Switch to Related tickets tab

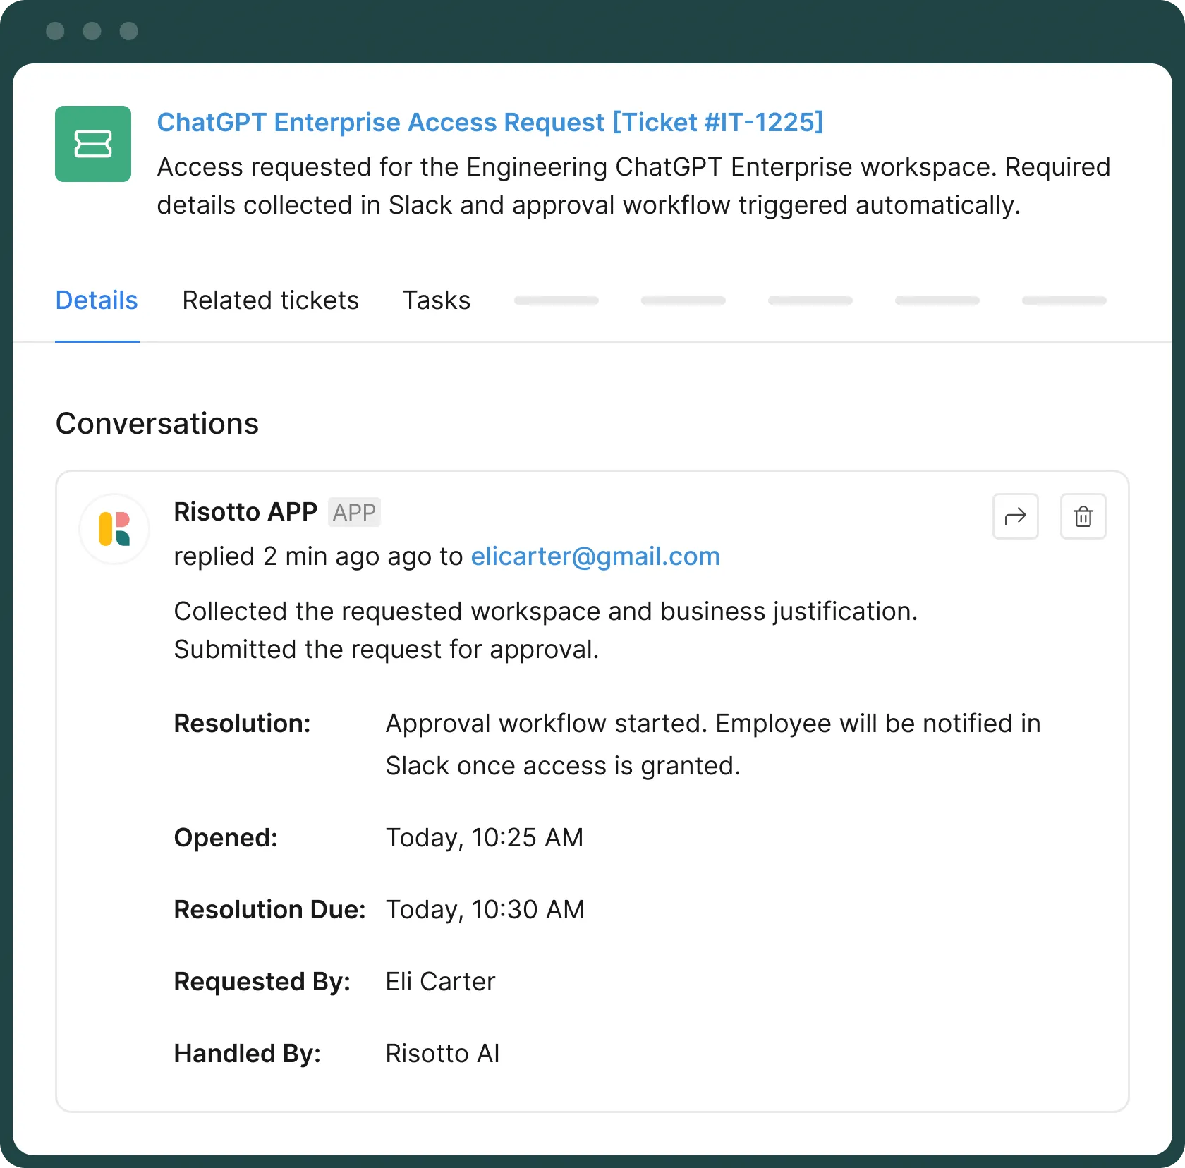click(x=271, y=300)
